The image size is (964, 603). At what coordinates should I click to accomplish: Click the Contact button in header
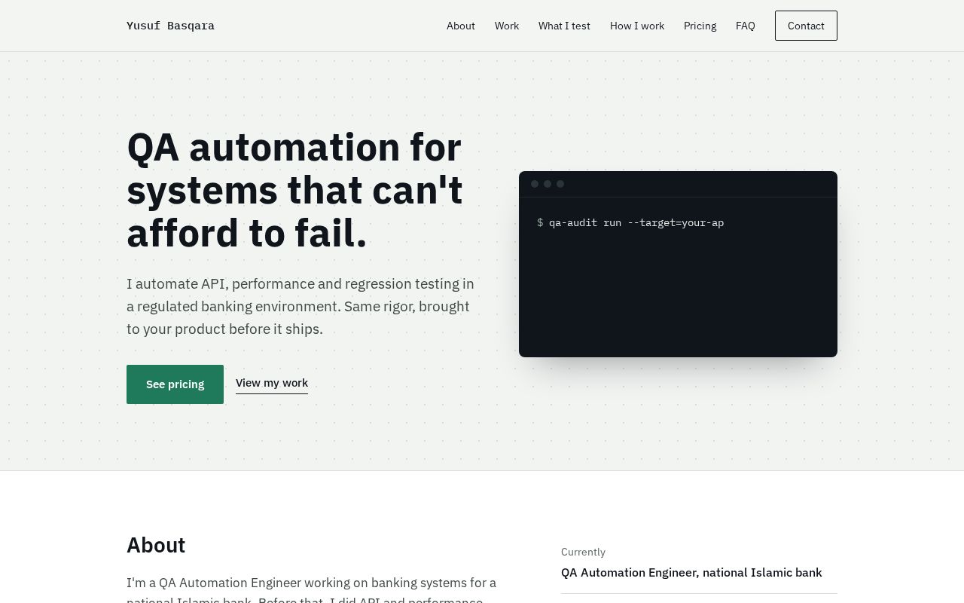pyautogui.click(x=806, y=26)
